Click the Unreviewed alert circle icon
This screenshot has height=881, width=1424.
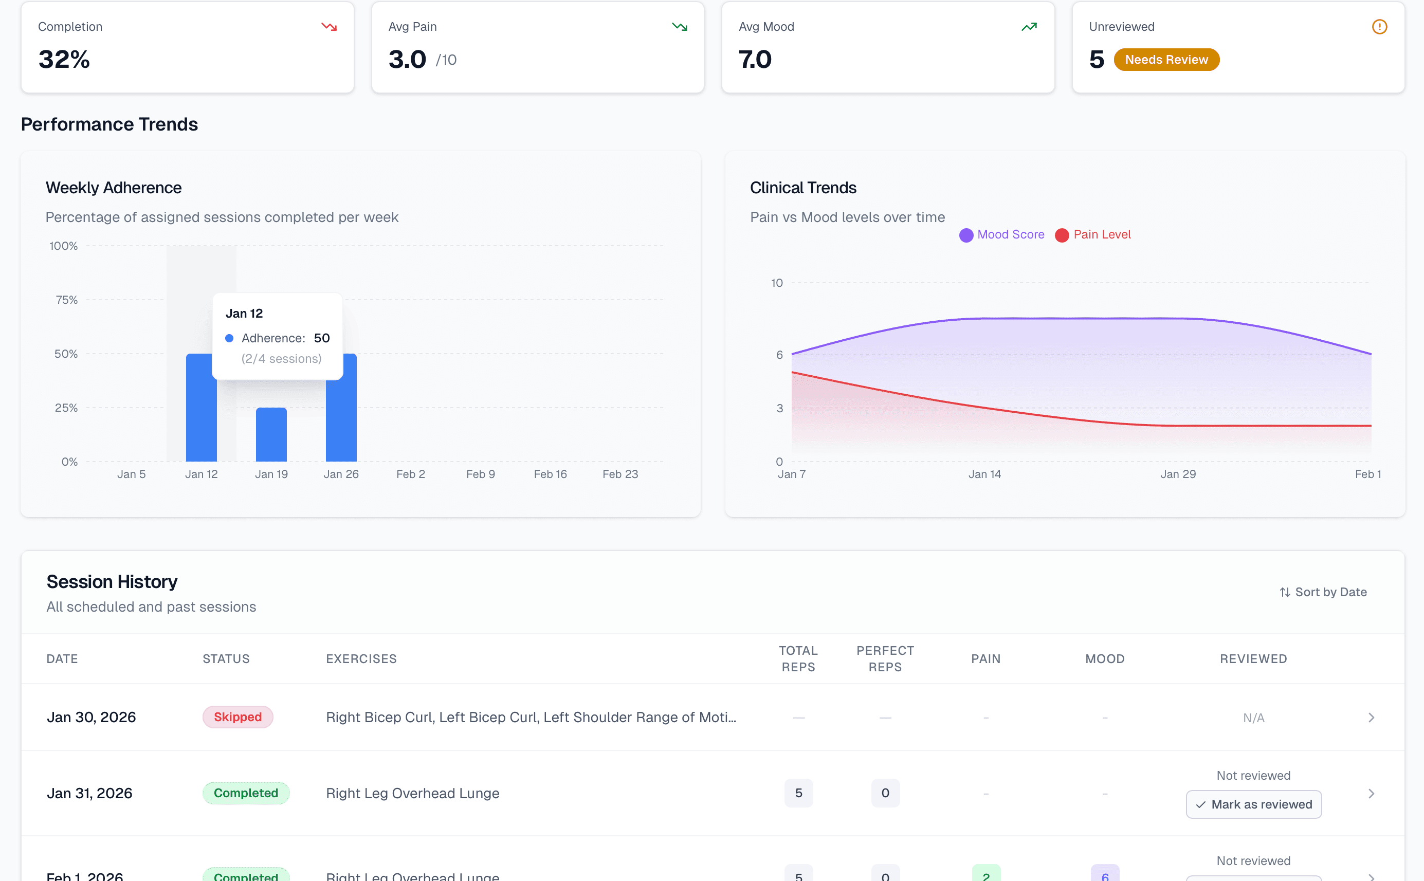[x=1379, y=27]
